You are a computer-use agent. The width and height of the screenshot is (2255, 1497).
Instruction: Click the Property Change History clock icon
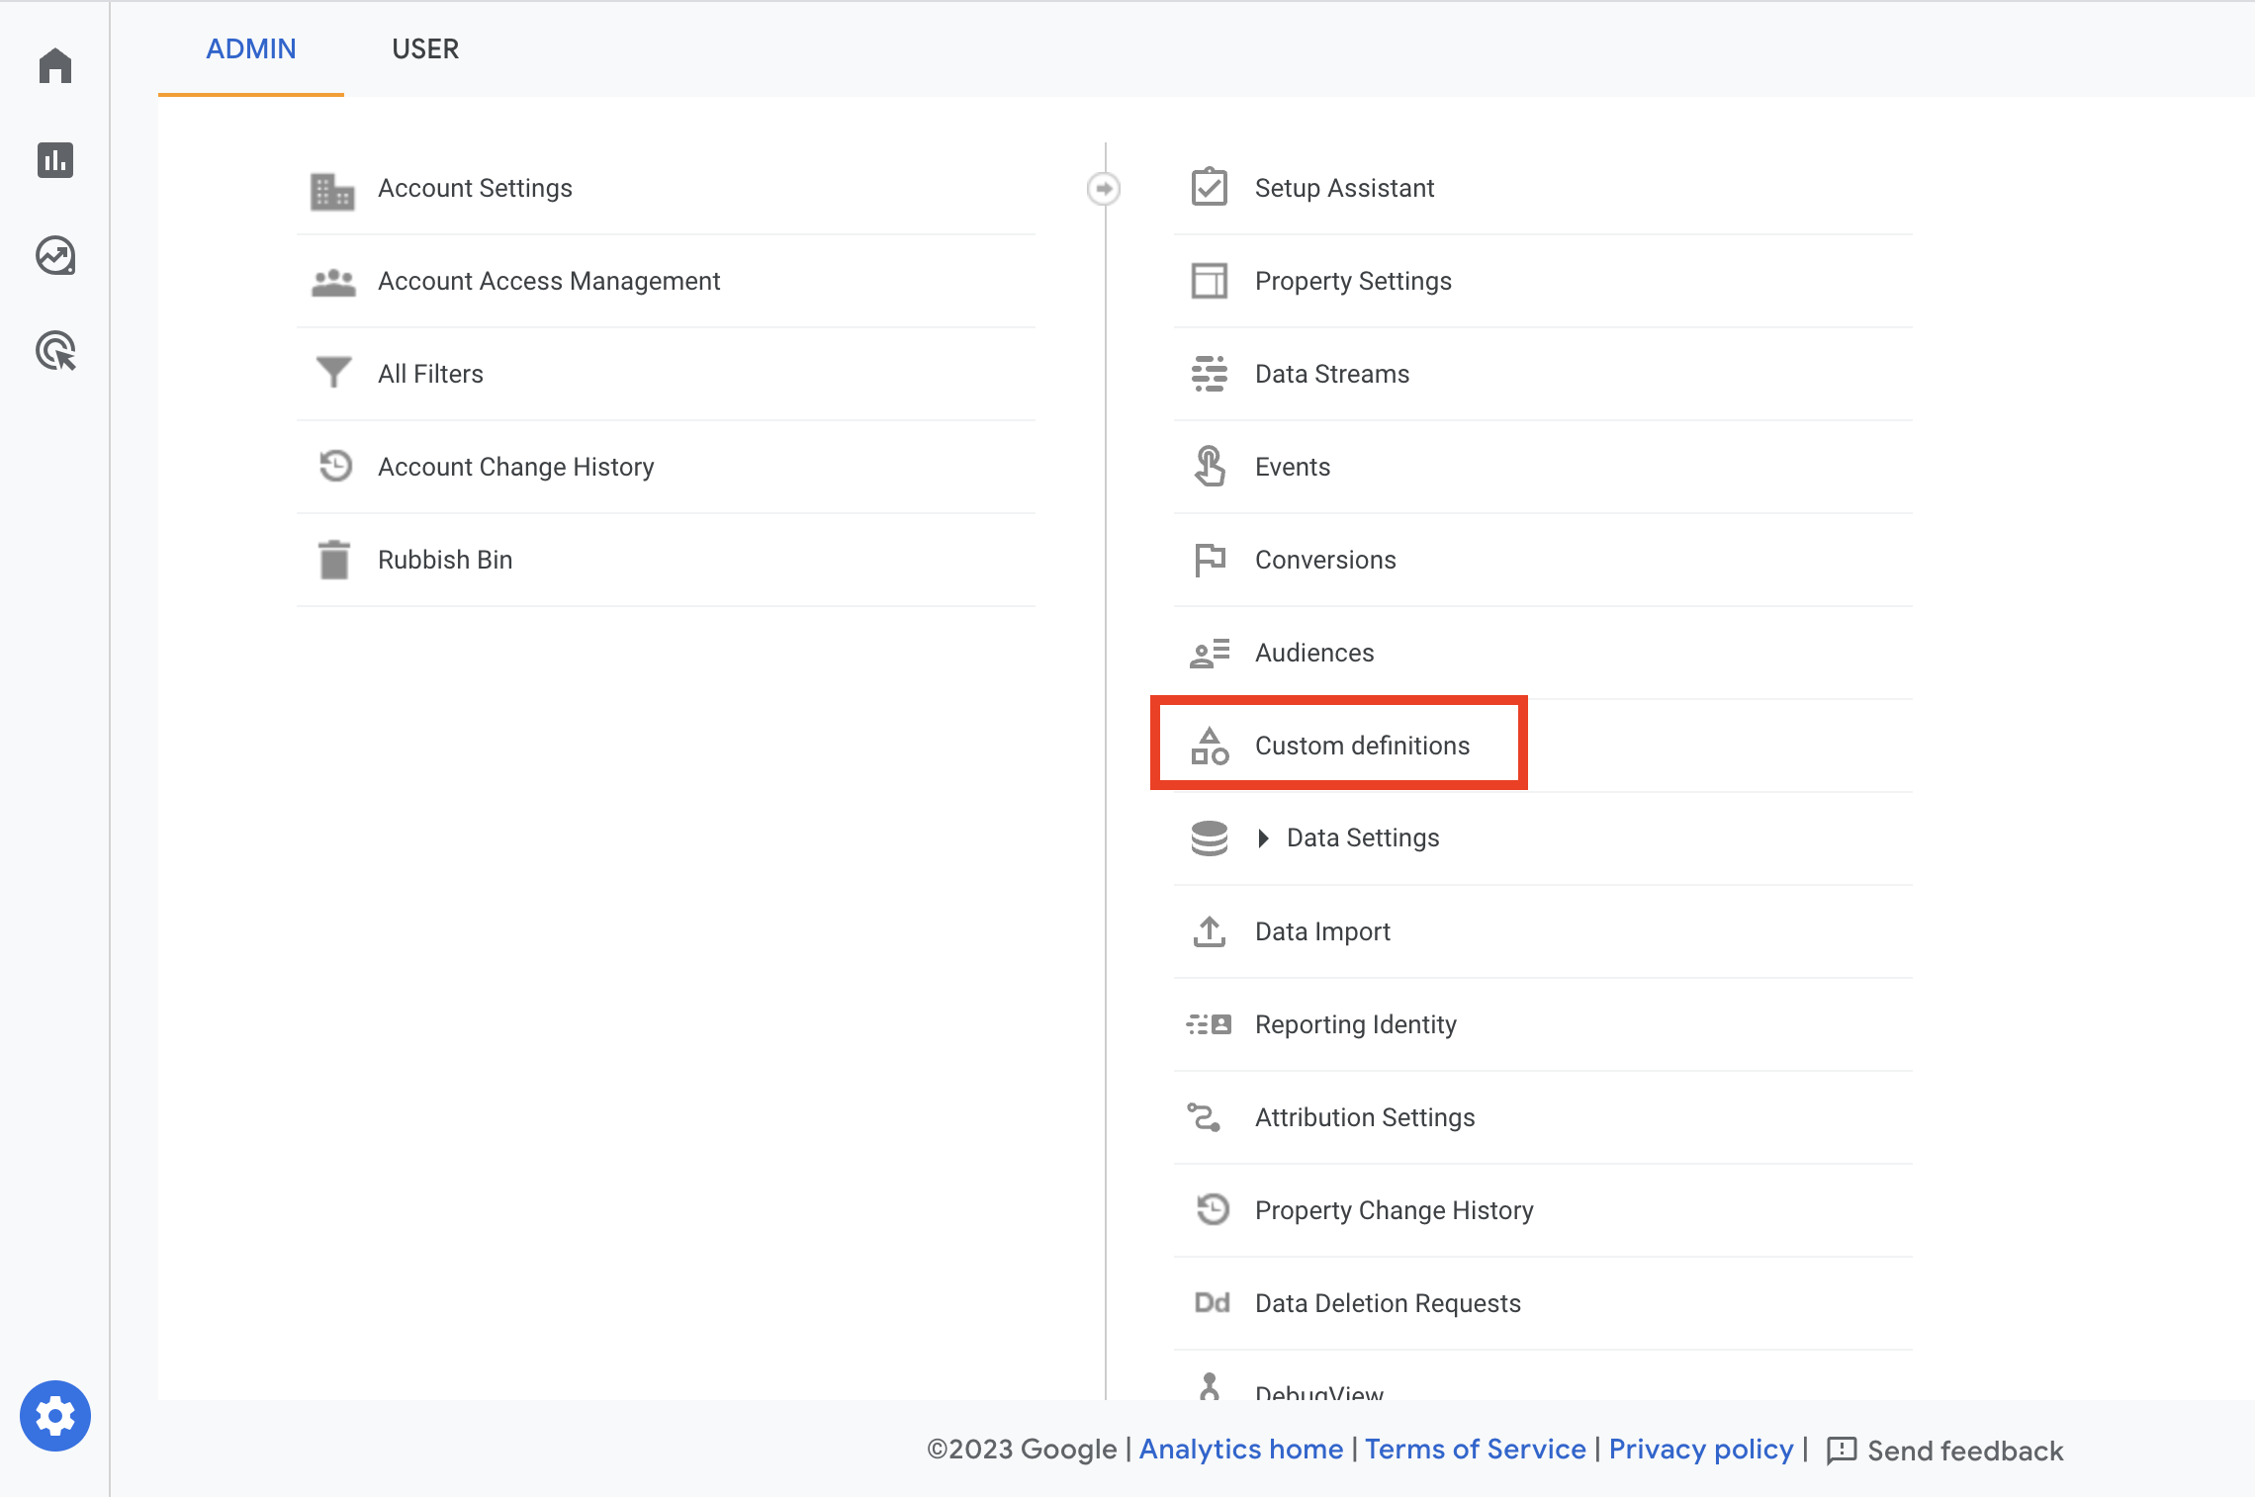pos(1213,1209)
